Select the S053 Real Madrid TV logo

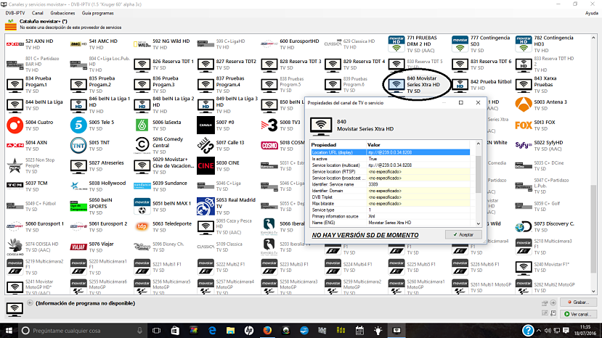point(206,207)
